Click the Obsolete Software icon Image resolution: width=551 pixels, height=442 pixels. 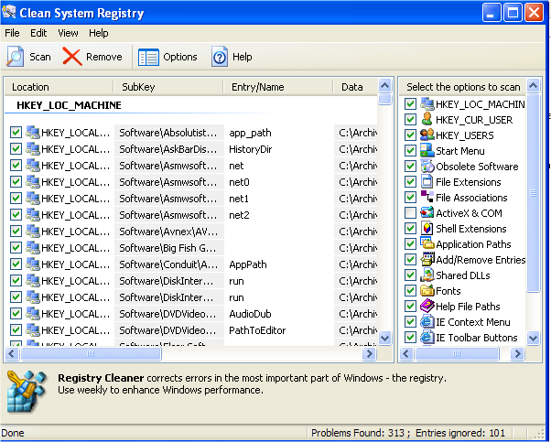(427, 166)
